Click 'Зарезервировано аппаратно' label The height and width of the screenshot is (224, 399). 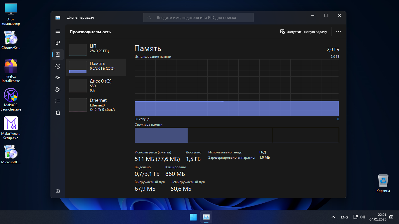[232, 157]
